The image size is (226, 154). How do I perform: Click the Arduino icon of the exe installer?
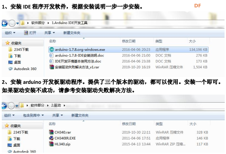tap(52, 49)
